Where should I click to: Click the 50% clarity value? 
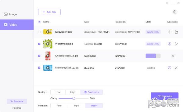click(92, 98)
